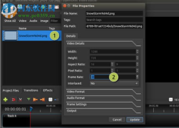Click the File Path field
The image size is (179, 128).
point(114,26)
